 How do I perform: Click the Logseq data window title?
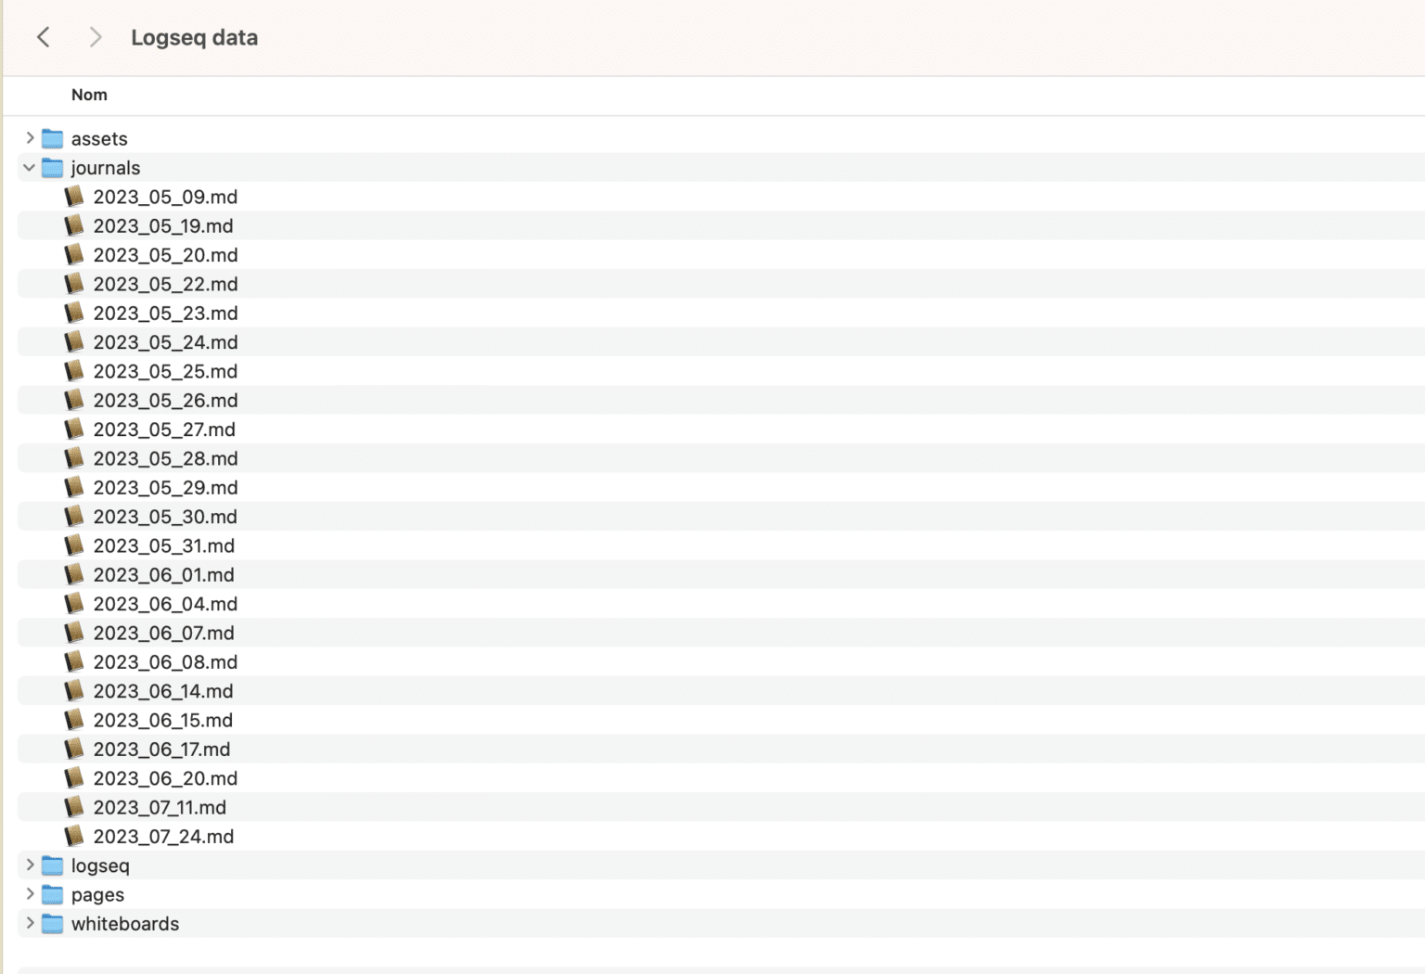click(194, 38)
